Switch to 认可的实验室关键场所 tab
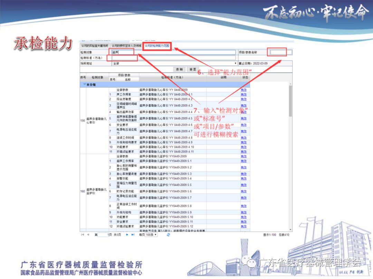This screenshot has width=373, height=279. (95, 46)
